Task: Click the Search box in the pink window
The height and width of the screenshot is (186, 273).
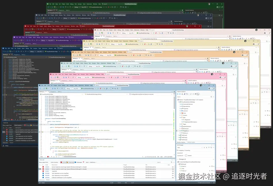Action: [116, 74]
